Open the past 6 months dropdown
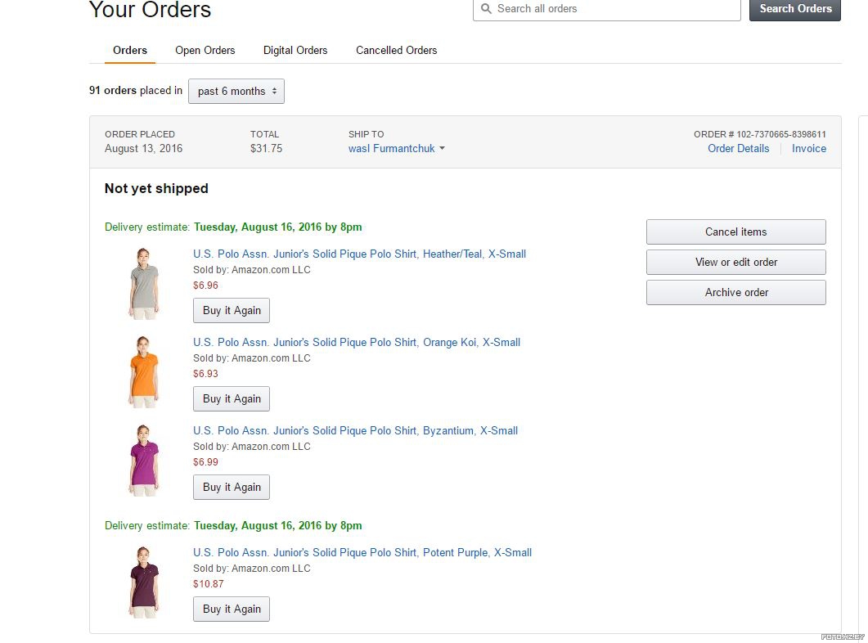The width and height of the screenshot is (868, 643). [236, 92]
